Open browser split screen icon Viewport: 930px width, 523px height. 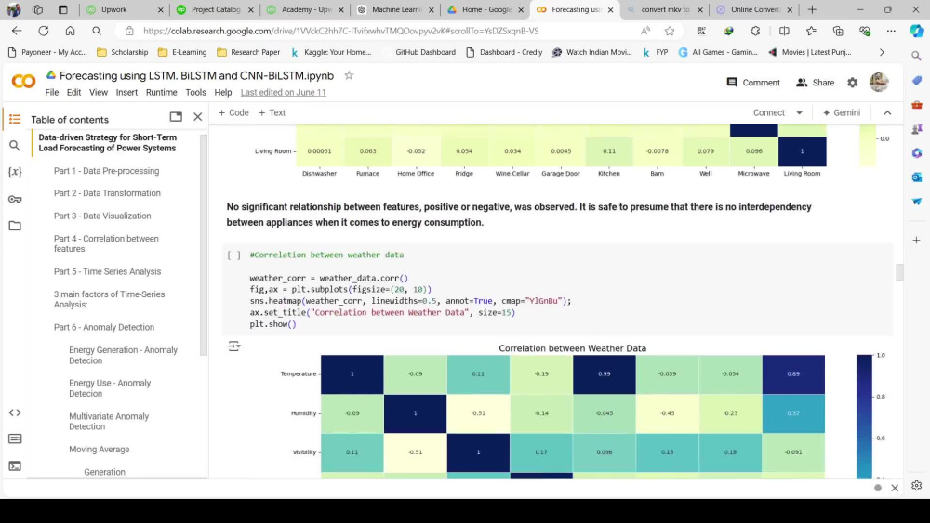784,31
